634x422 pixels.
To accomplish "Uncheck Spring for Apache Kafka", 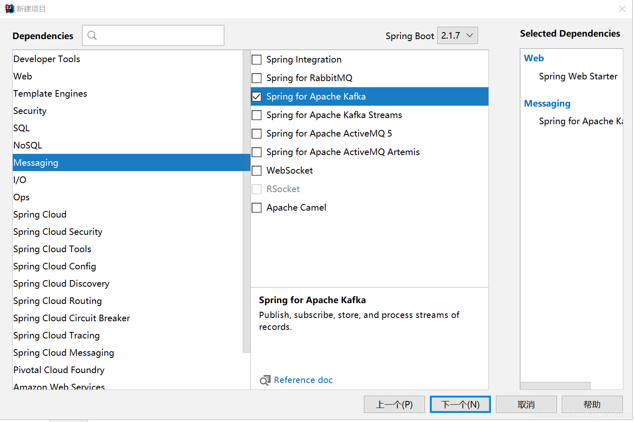I will point(257,97).
